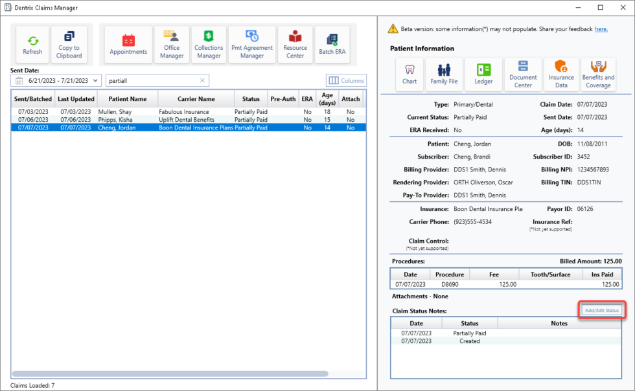Screen dimensions: 635x391
Task: Click the Add/Edit Status button
Action: (601, 310)
